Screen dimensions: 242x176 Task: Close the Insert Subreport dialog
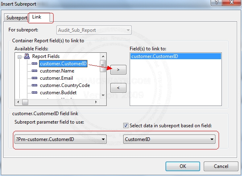click(x=232, y=3)
